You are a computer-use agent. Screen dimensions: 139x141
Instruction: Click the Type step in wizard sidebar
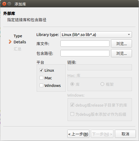[18, 36]
